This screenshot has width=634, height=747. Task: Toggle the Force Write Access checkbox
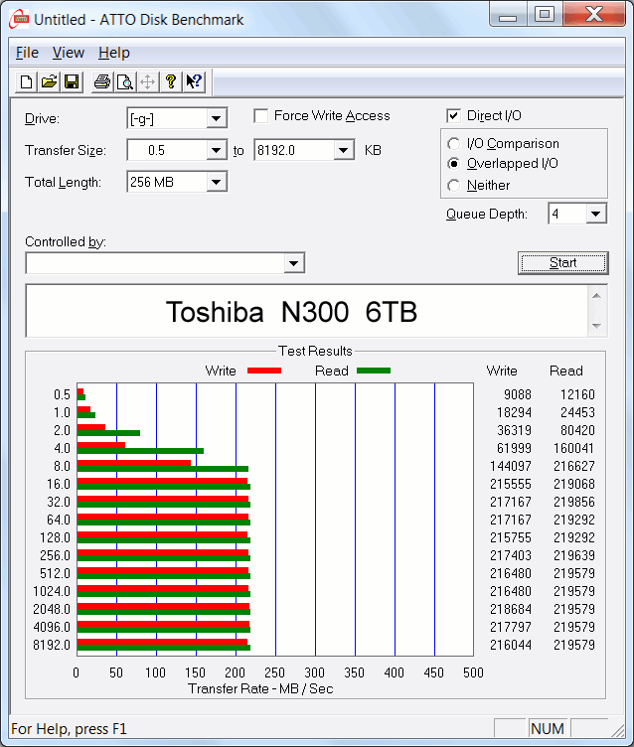point(260,116)
